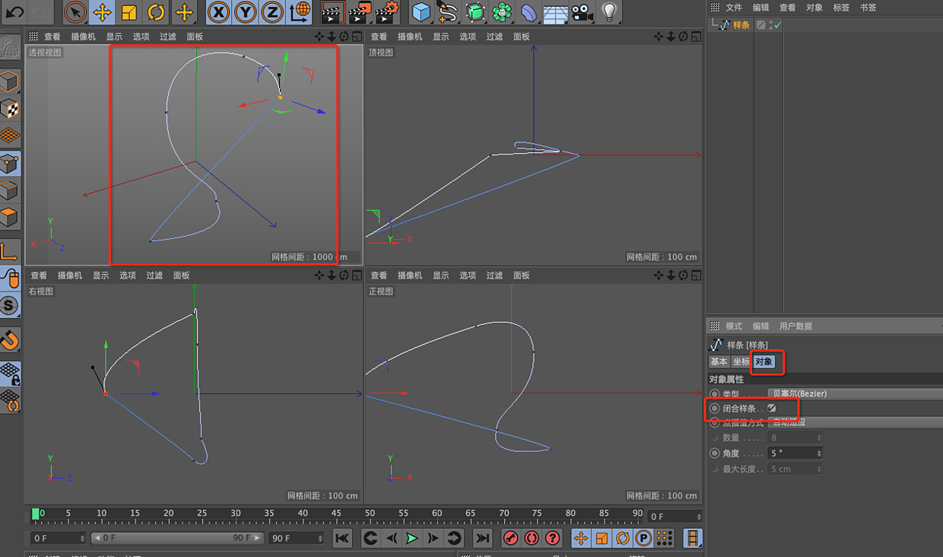Open 过滤 menu in right viewport
943x557 pixels.
154,275
